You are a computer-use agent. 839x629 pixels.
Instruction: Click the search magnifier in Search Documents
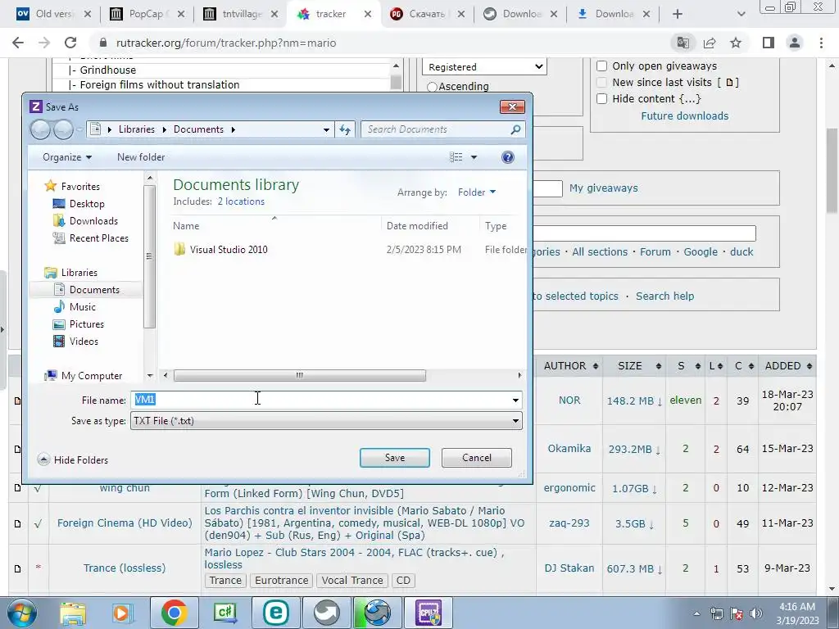coord(516,129)
